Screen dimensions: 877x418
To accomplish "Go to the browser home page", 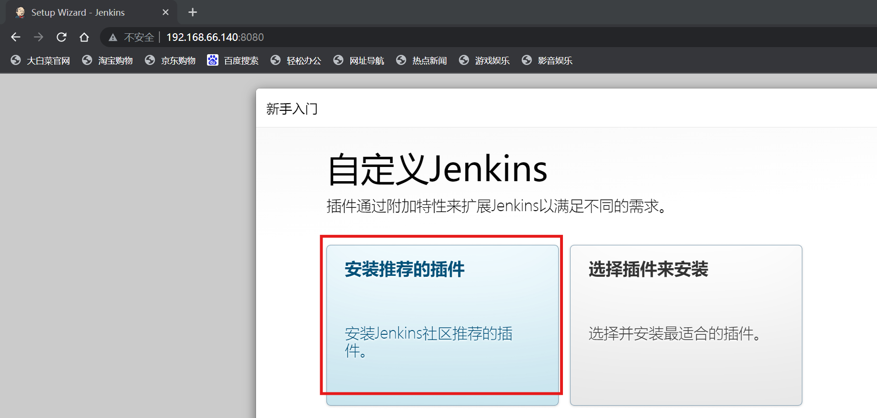I will 84,37.
